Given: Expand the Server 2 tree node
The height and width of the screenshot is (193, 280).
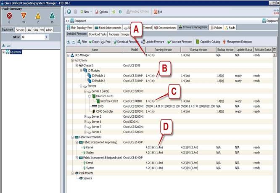Looking at the screenshot, I should [85, 116].
